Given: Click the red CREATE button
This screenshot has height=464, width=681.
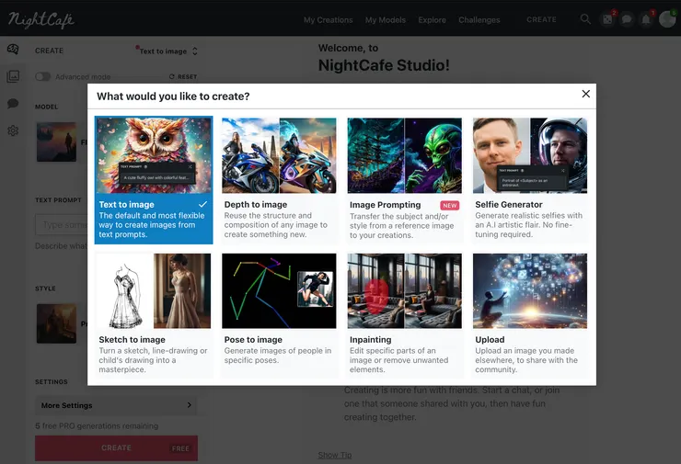Looking at the screenshot, I should click(x=116, y=448).
